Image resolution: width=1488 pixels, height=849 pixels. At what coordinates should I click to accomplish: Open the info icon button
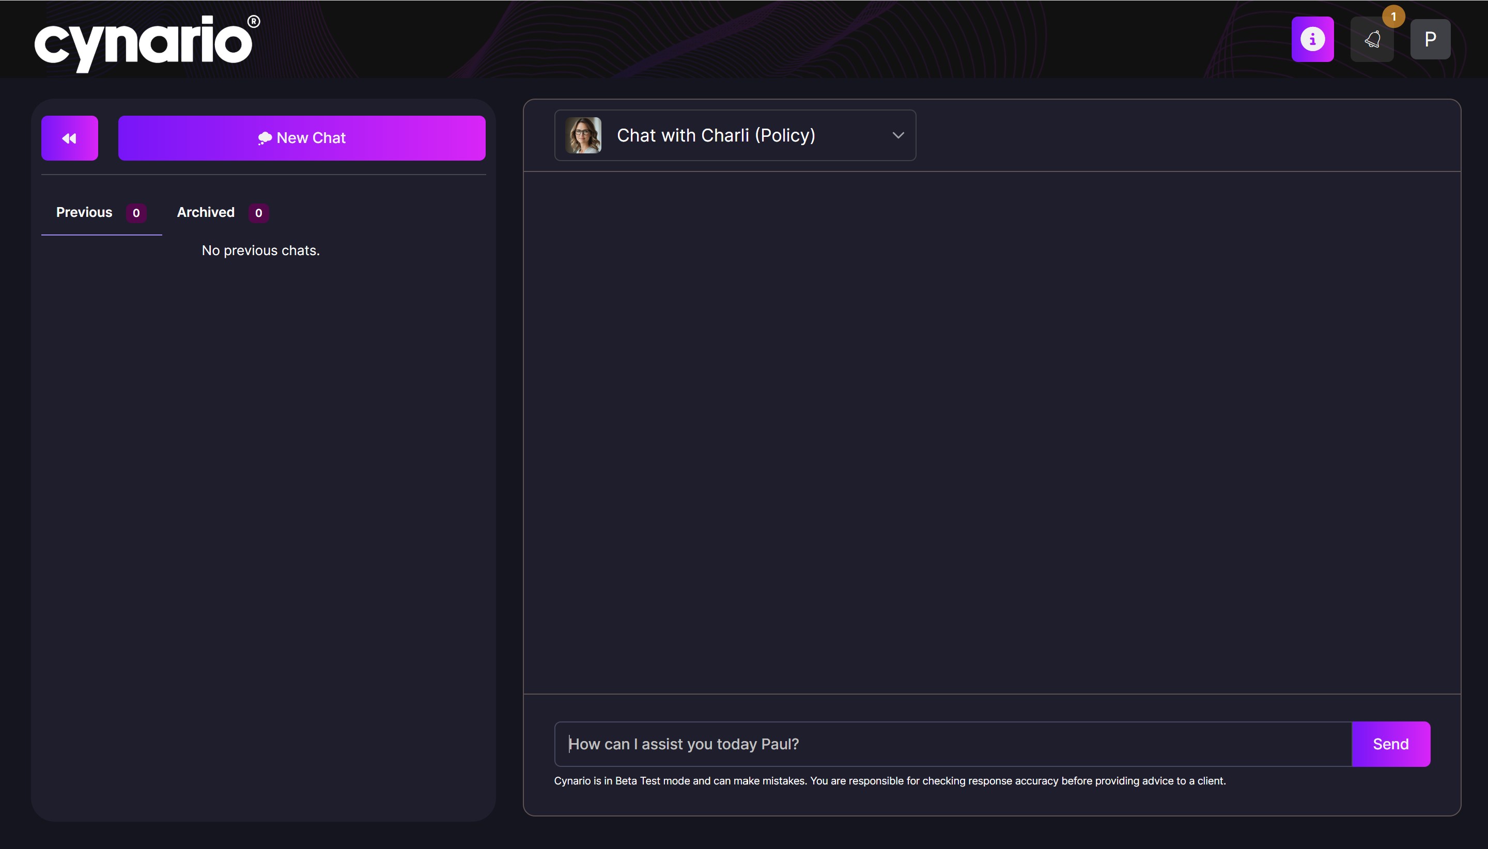pos(1312,39)
